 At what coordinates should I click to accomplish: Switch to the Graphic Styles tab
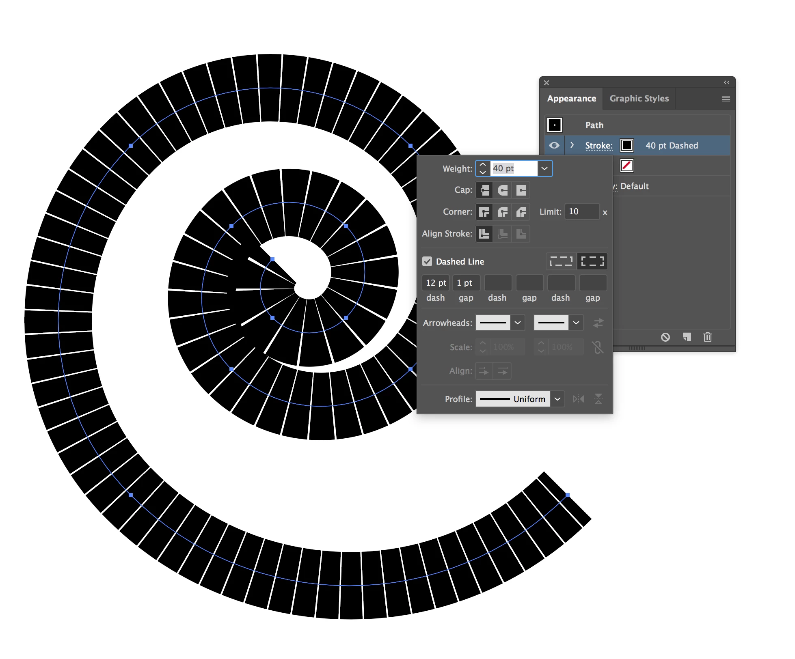point(639,99)
